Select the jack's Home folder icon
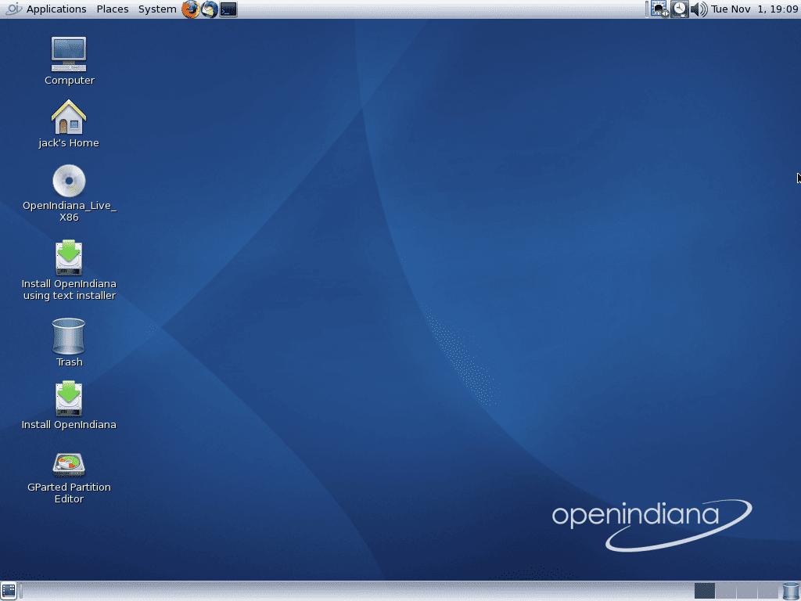The height and width of the screenshot is (601, 801). point(69,117)
